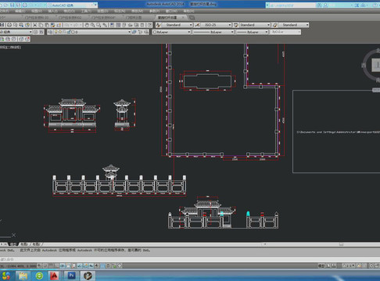Image resolution: width=380 pixels, height=281 pixels.
Task: Click the Multileader Style icon beside last Standard dropdown
Action: tap(274, 25)
